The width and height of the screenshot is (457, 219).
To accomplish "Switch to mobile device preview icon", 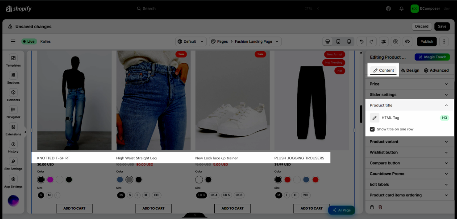I will pos(349,41).
